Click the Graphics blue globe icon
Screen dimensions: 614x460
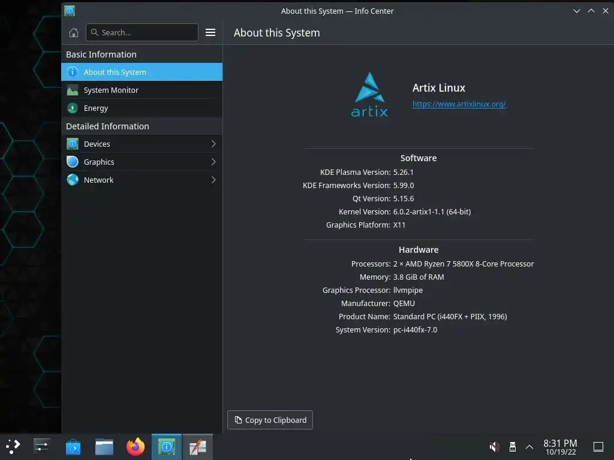pos(73,162)
